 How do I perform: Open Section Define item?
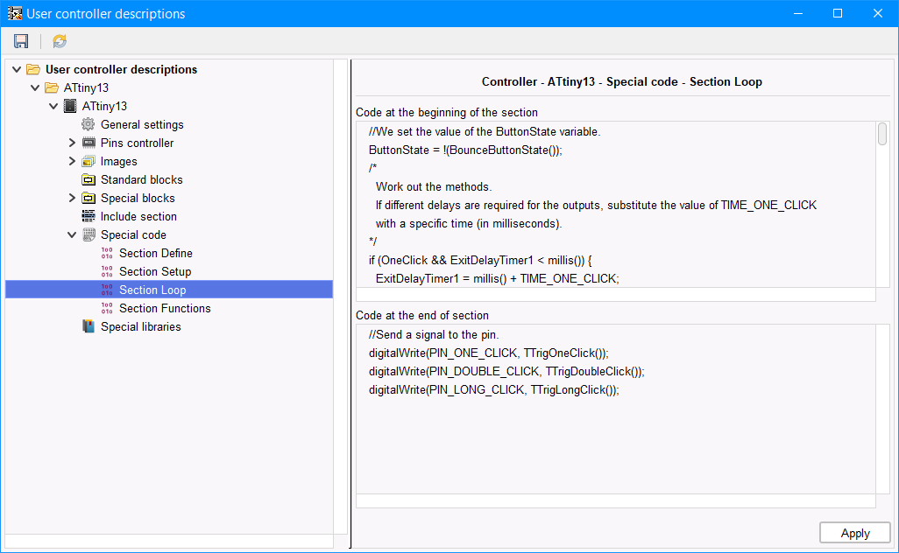point(156,253)
